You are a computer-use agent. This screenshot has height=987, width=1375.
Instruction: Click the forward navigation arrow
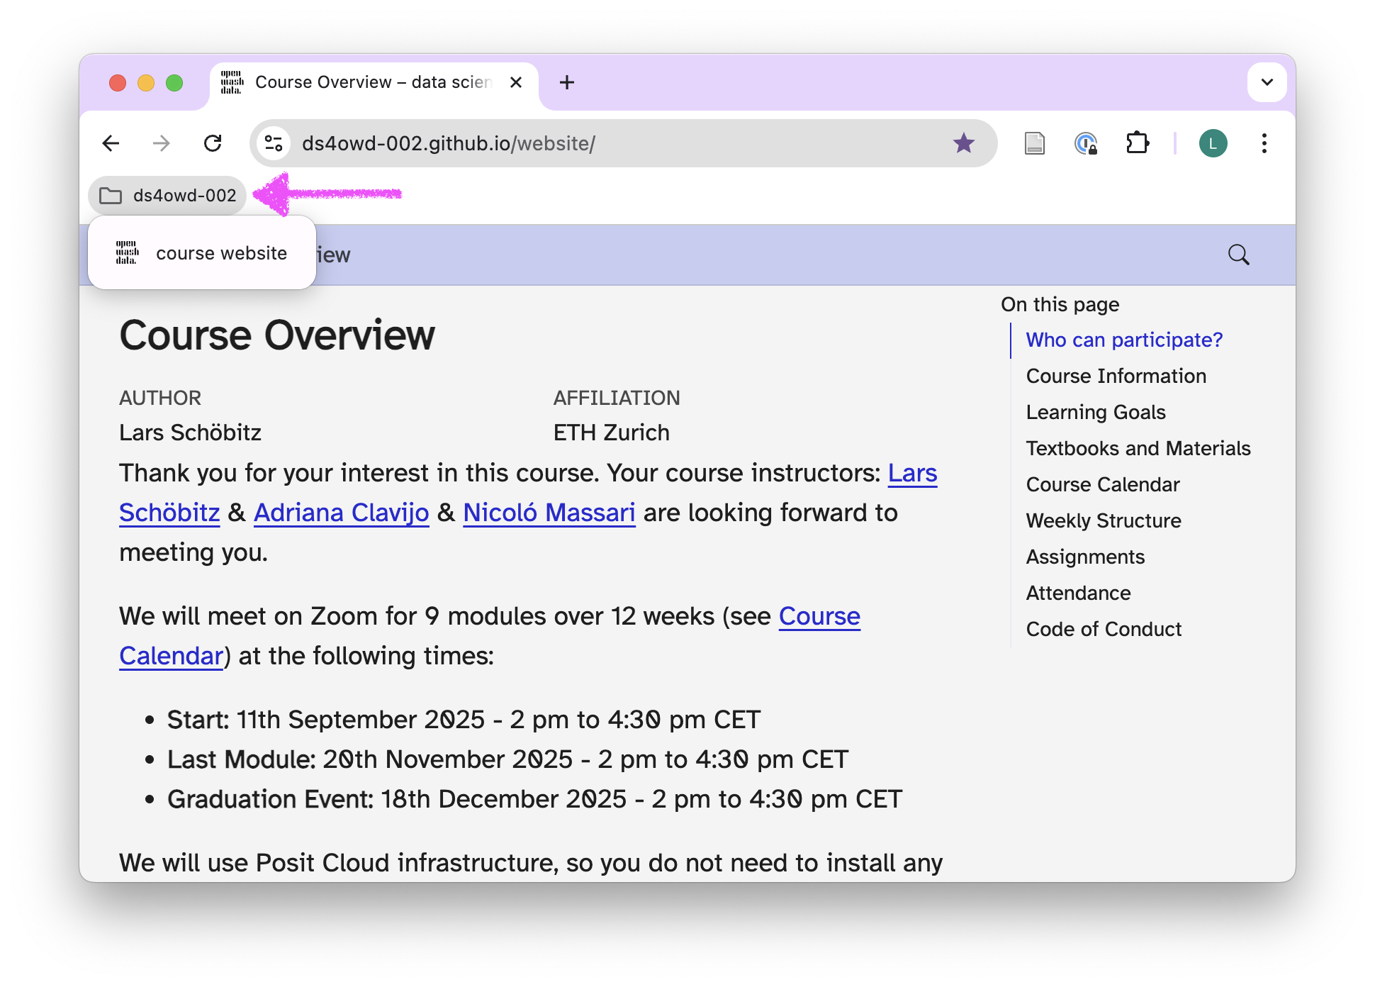coord(162,144)
